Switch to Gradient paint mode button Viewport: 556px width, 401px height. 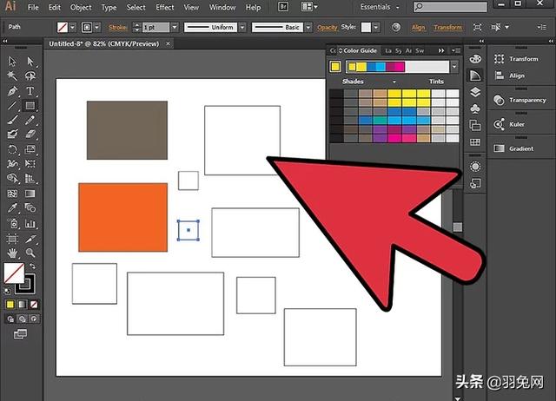pyautogui.click(x=23, y=305)
